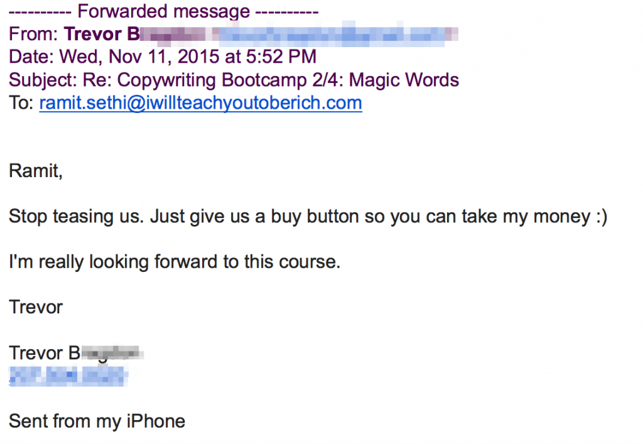The width and height of the screenshot is (643, 444).
Task: Click the Subject: label
Action: [43, 80]
